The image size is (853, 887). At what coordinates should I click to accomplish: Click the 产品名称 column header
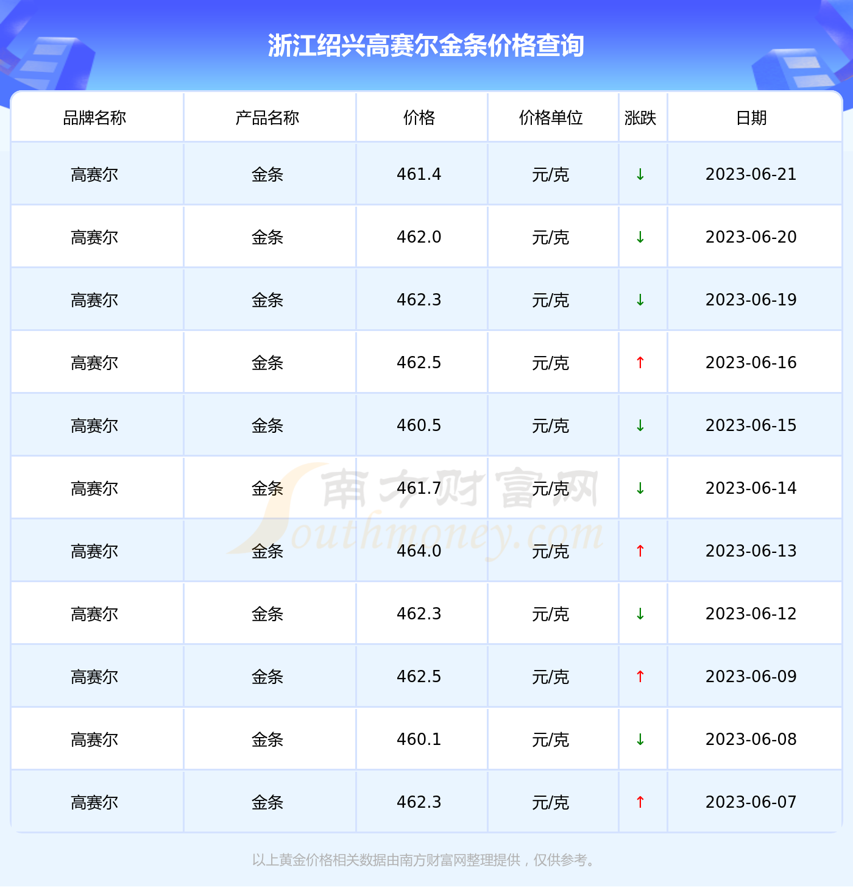[x=267, y=118]
